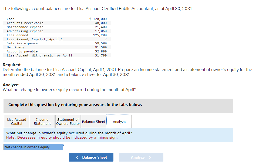Open the Balance Sheet tab
269x164 pixels.
click(x=94, y=122)
